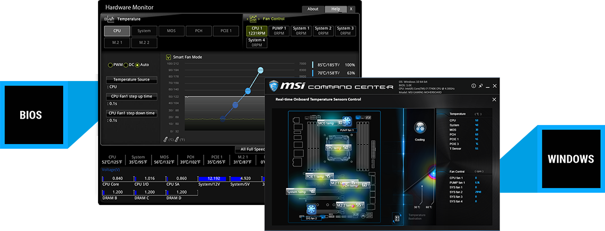This screenshot has width=605, height=231.
Task: Click the Fan Control graph icon
Action: coord(253,19)
